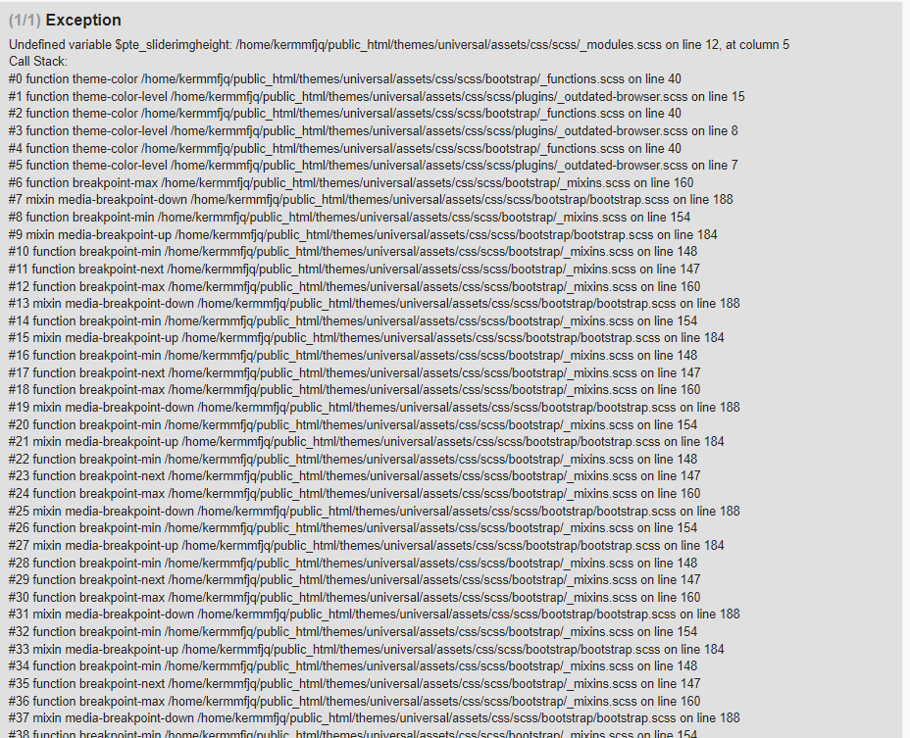
Task: Click stack frame #25 bootstrap.scss line 188
Action: click(x=375, y=512)
